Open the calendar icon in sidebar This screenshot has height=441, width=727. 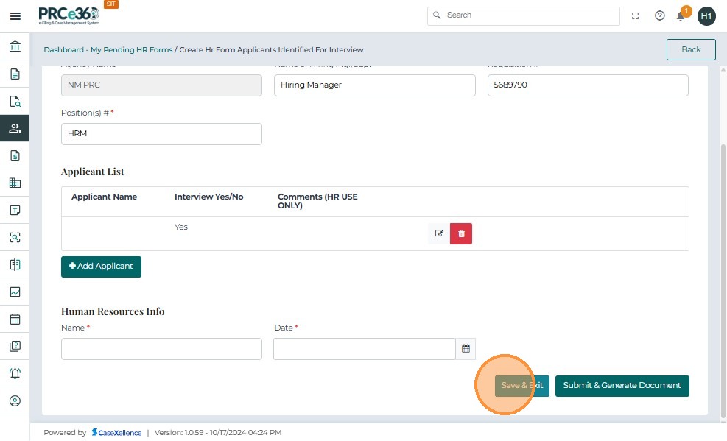[x=15, y=320]
